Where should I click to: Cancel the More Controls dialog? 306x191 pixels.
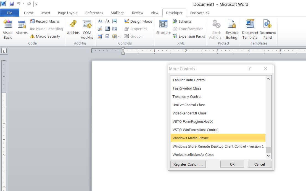[259, 164]
